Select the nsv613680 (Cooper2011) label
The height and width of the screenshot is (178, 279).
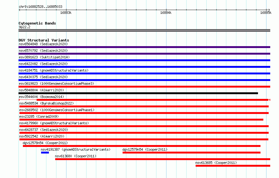pyautogui.click(x=76, y=156)
